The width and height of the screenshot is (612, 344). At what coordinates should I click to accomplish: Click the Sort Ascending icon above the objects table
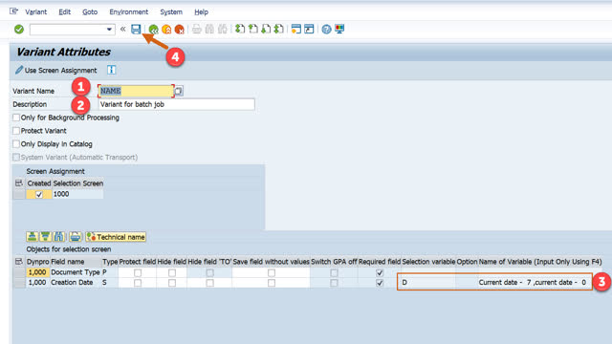pos(33,237)
